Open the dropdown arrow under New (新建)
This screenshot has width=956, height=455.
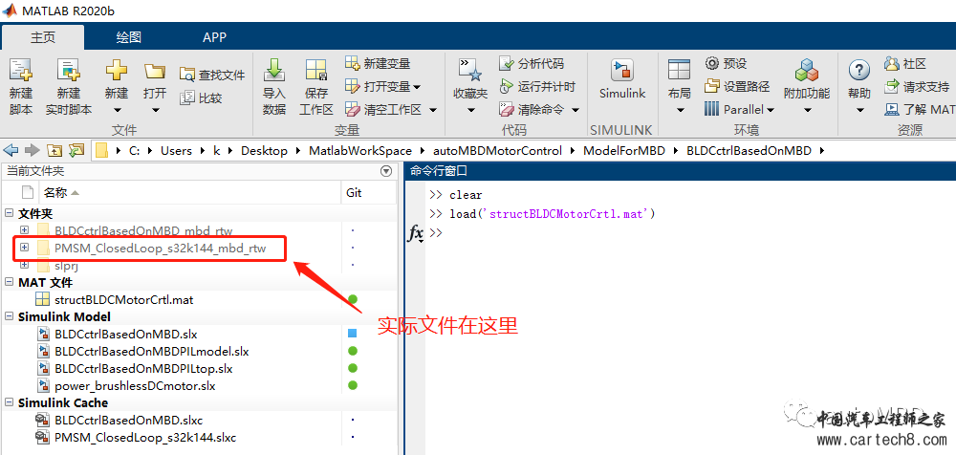pos(117,111)
